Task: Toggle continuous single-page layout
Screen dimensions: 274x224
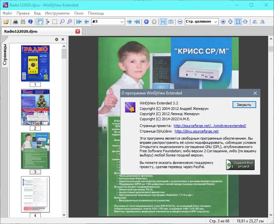Action: pyautogui.click(x=163, y=22)
